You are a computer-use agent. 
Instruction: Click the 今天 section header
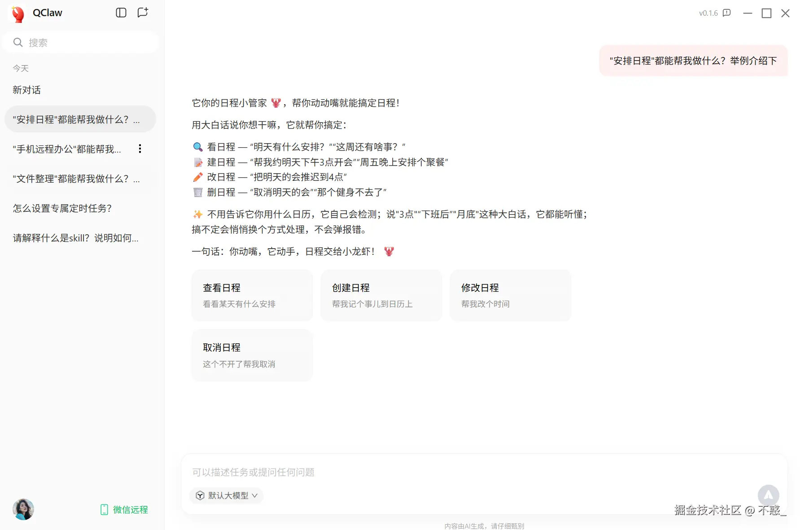tap(21, 68)
